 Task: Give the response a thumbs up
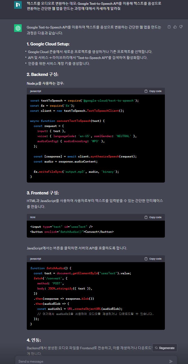(x=175, y=27)
